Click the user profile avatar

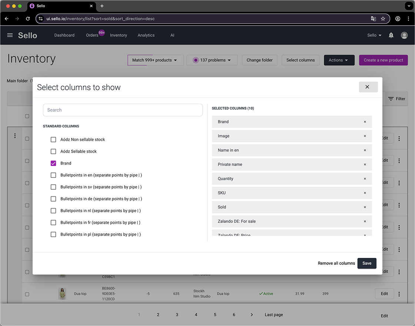[404, 35]
